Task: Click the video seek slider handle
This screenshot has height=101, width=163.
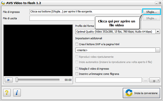Action: 17,80
